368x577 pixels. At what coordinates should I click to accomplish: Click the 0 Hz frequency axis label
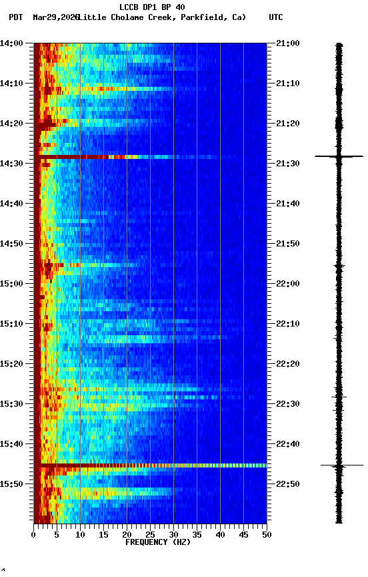(x=33, y=535)
